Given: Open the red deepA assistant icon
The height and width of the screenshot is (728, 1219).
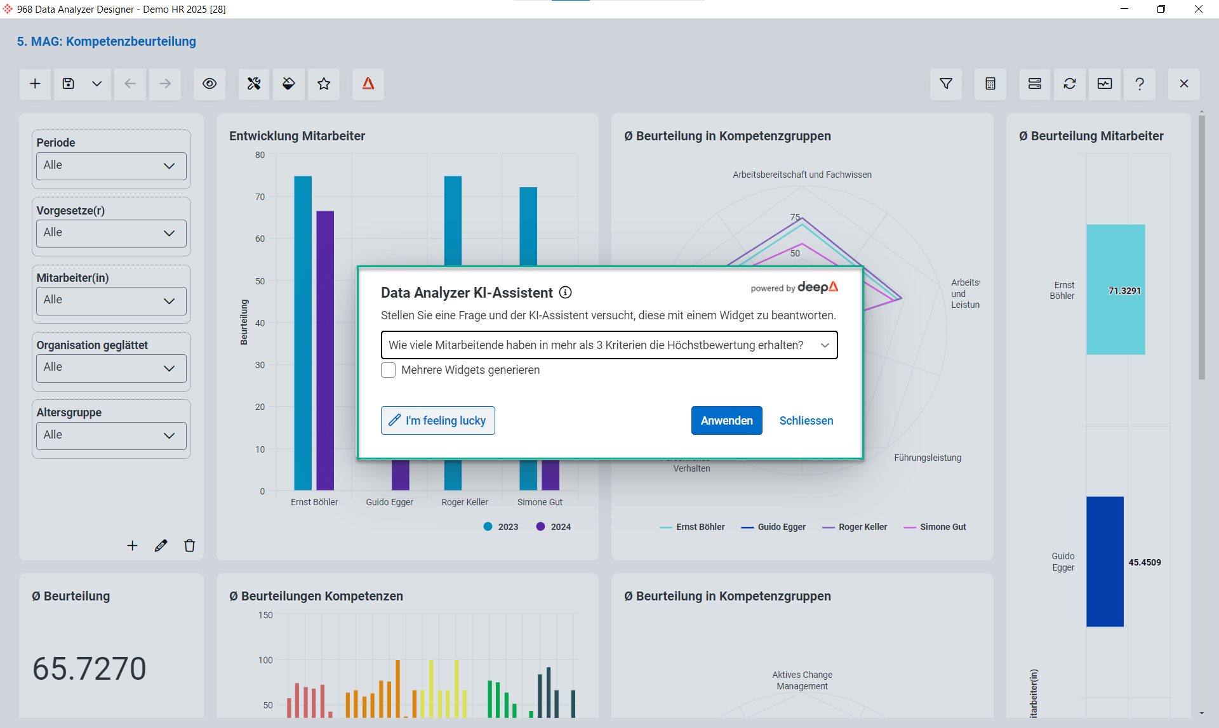Looking at the screenshot, I should 368,84.
